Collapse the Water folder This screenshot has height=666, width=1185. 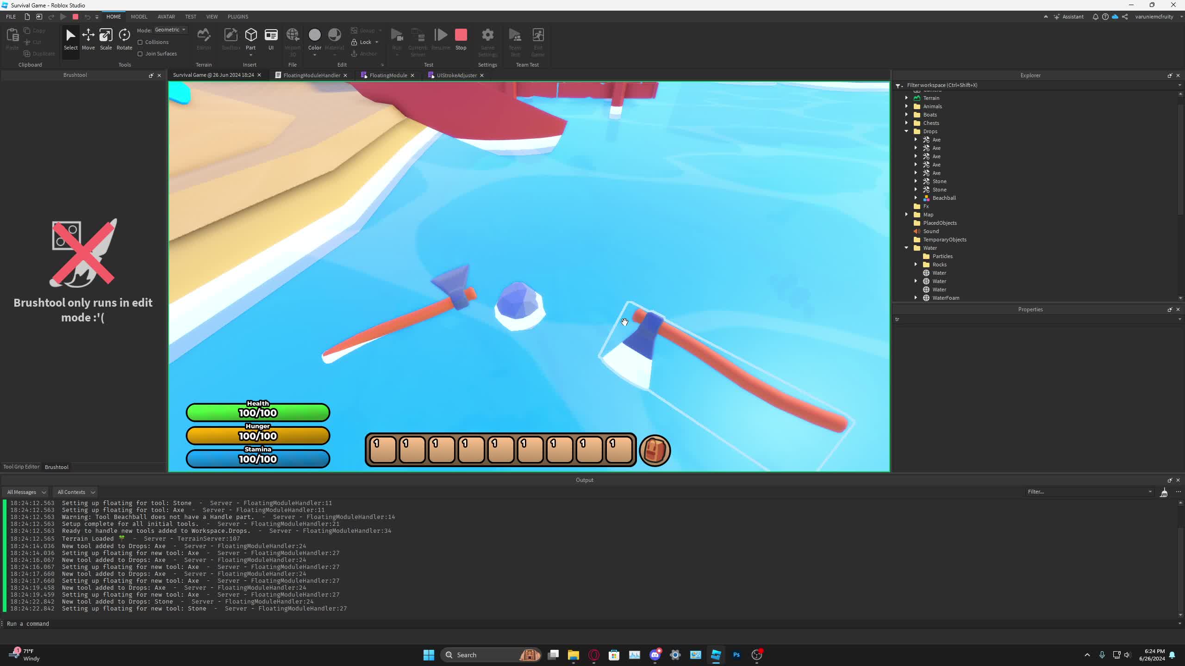point(906,248)
